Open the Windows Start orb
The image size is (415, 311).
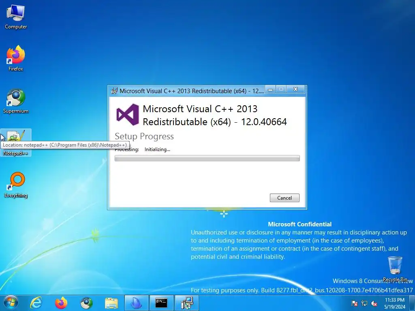pos(11,303)
